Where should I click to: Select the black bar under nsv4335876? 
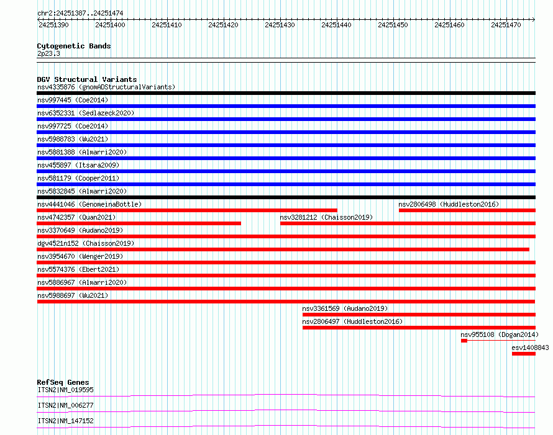(x=286, y=93)
